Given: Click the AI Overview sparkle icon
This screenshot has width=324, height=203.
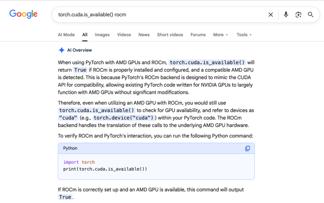Looking at the screenshot, I should 62,50.
